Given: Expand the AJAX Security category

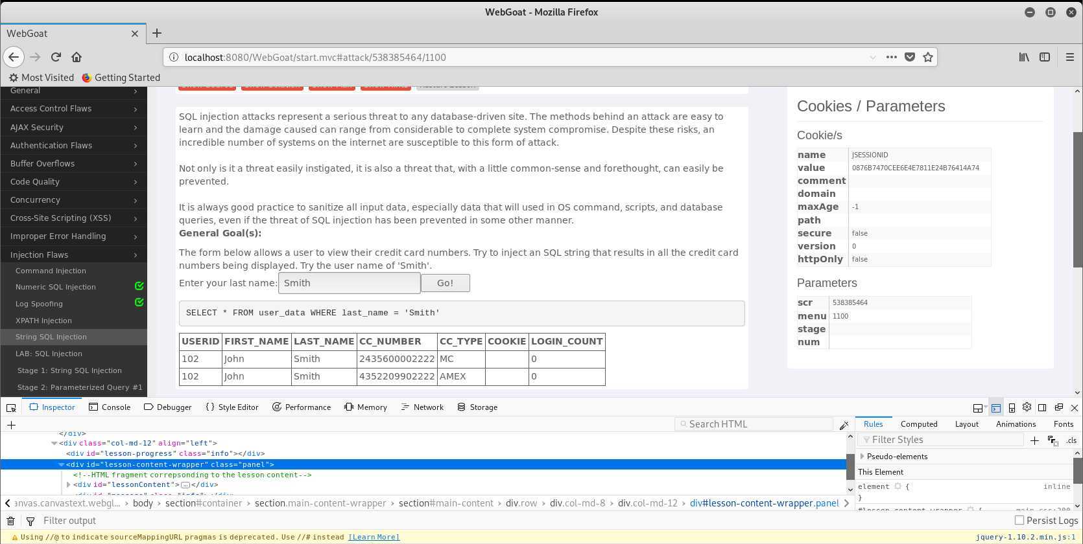Looking at the screenshot, I should [x=73, y=127].
